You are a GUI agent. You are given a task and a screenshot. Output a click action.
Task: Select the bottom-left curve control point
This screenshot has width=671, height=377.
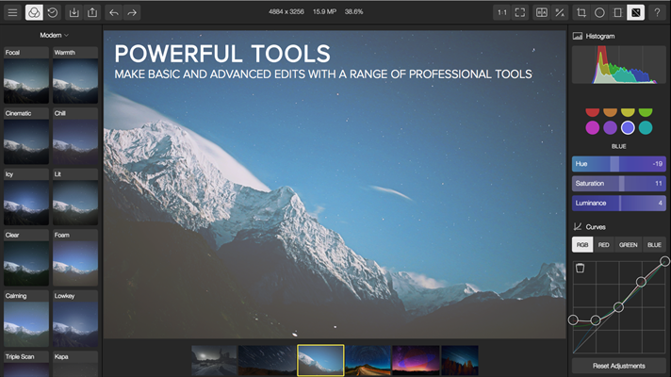coord(573,320)
